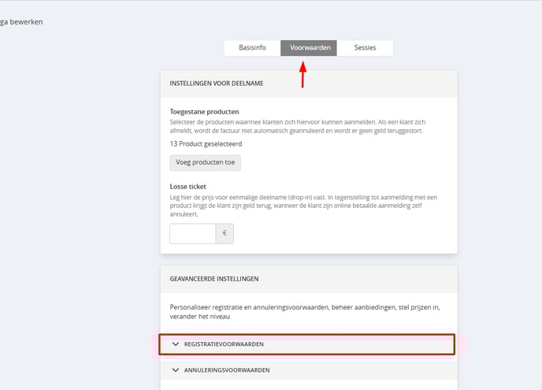Open the Basisinfo tab
Viewport: 542px width, 390px height.
(x=252, y=48)
